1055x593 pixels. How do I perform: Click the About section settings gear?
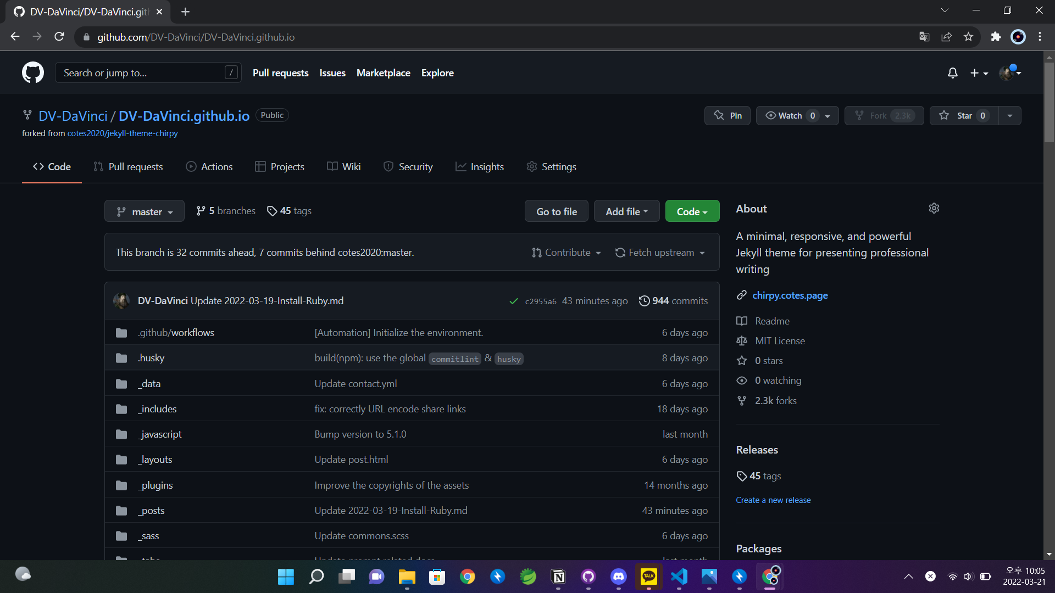coord(934,208)
